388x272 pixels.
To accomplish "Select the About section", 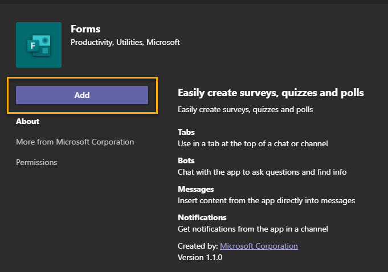I will coord(27,121).
